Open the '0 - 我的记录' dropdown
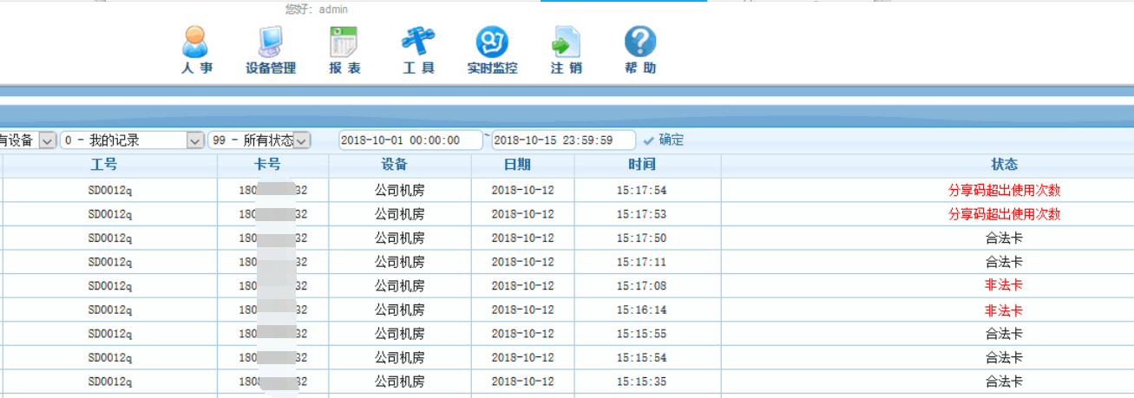 pos(195,140)
